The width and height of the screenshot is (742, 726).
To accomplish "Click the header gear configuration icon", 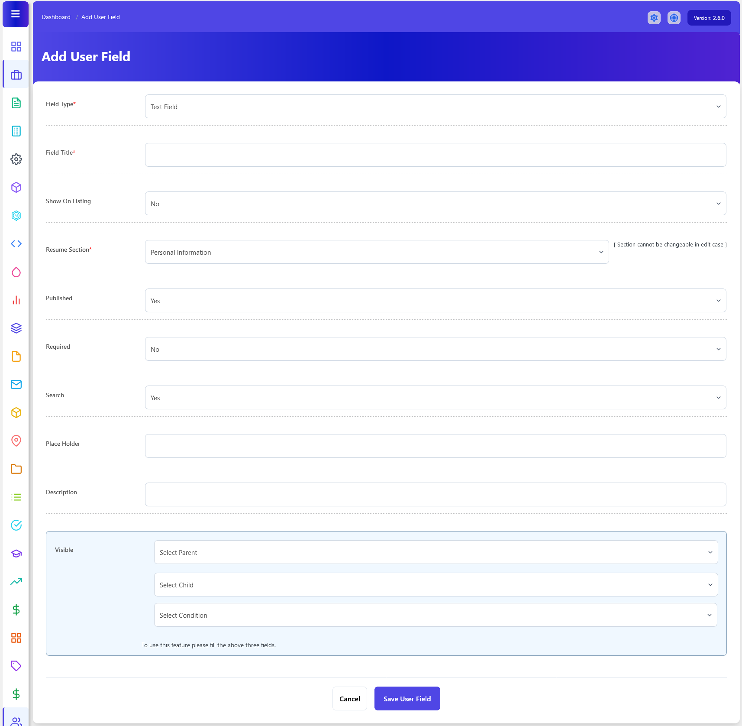I will 654,18.
